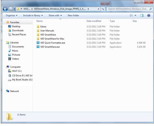Go back with the Back arrow button

coord(5,9)
